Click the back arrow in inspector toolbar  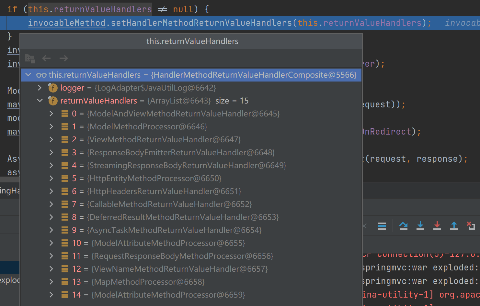(47, 58)
